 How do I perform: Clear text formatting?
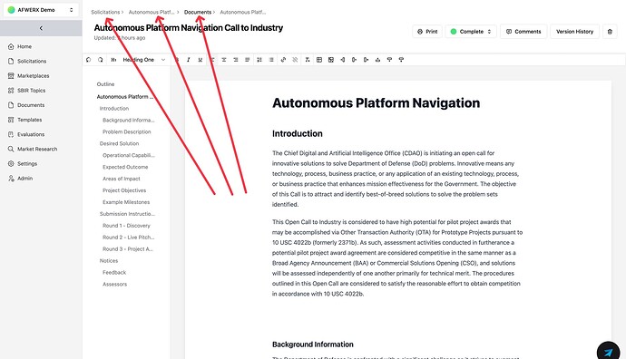point(307,60)
